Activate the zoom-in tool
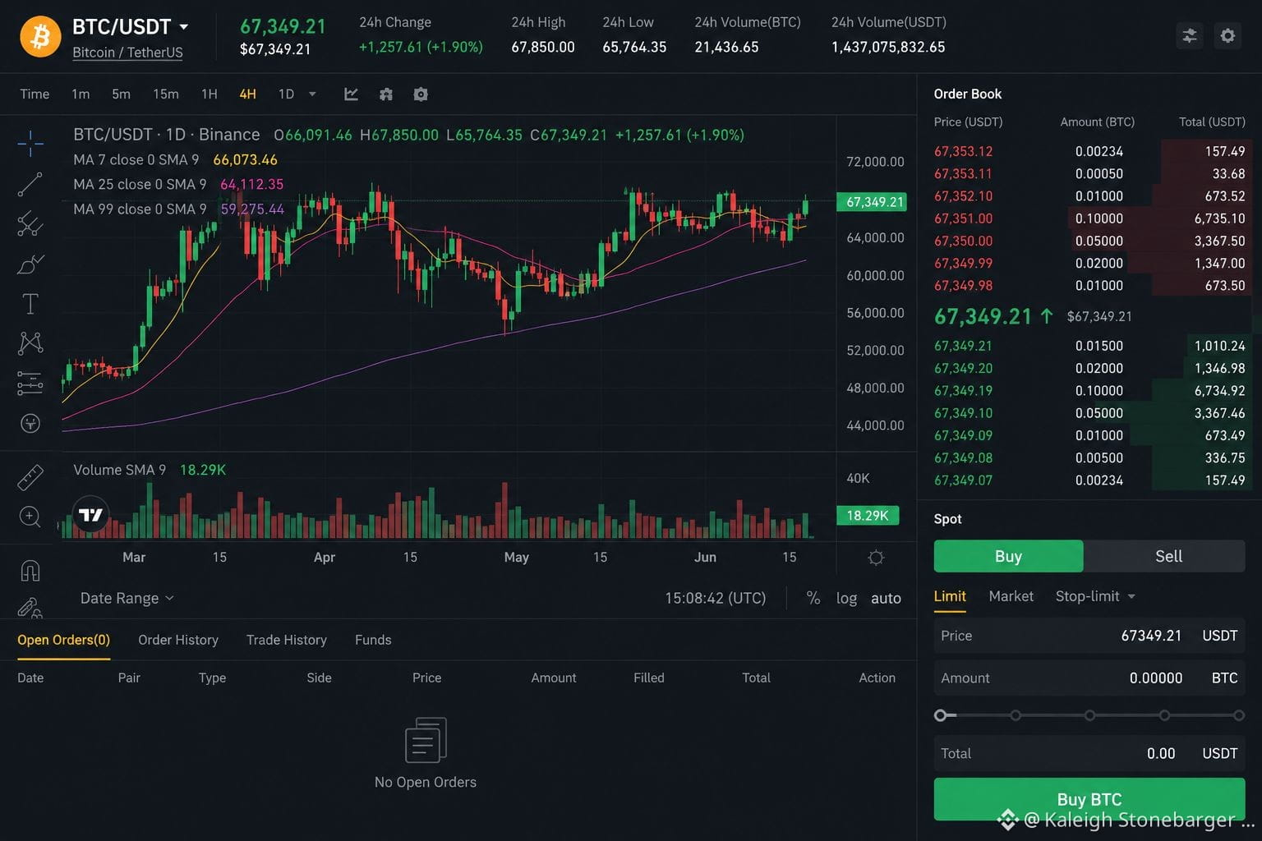Screen dimensions: 1262x841 [30, 517]
